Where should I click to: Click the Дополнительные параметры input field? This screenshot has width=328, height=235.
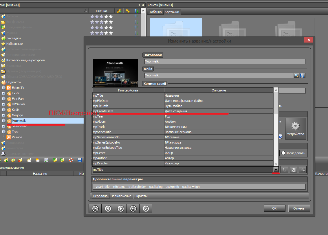pyautogui.click(x=199, y=187)
